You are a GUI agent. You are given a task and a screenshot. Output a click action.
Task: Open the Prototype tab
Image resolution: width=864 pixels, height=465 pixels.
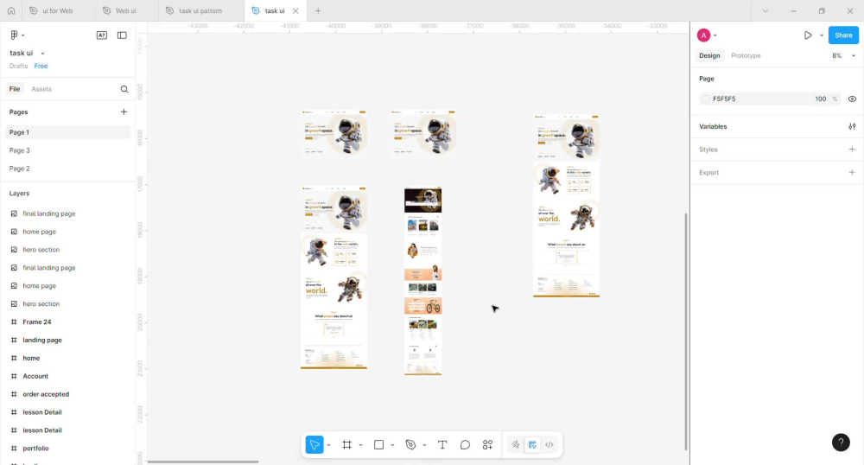(x=746, y=55)
